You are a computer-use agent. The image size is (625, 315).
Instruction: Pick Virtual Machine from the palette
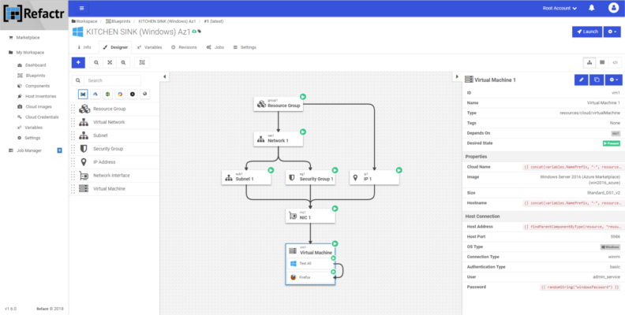coord(114,188)
